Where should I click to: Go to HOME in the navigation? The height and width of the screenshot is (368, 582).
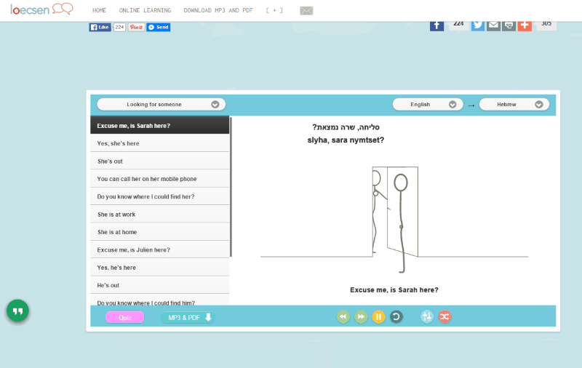point(99,10)
